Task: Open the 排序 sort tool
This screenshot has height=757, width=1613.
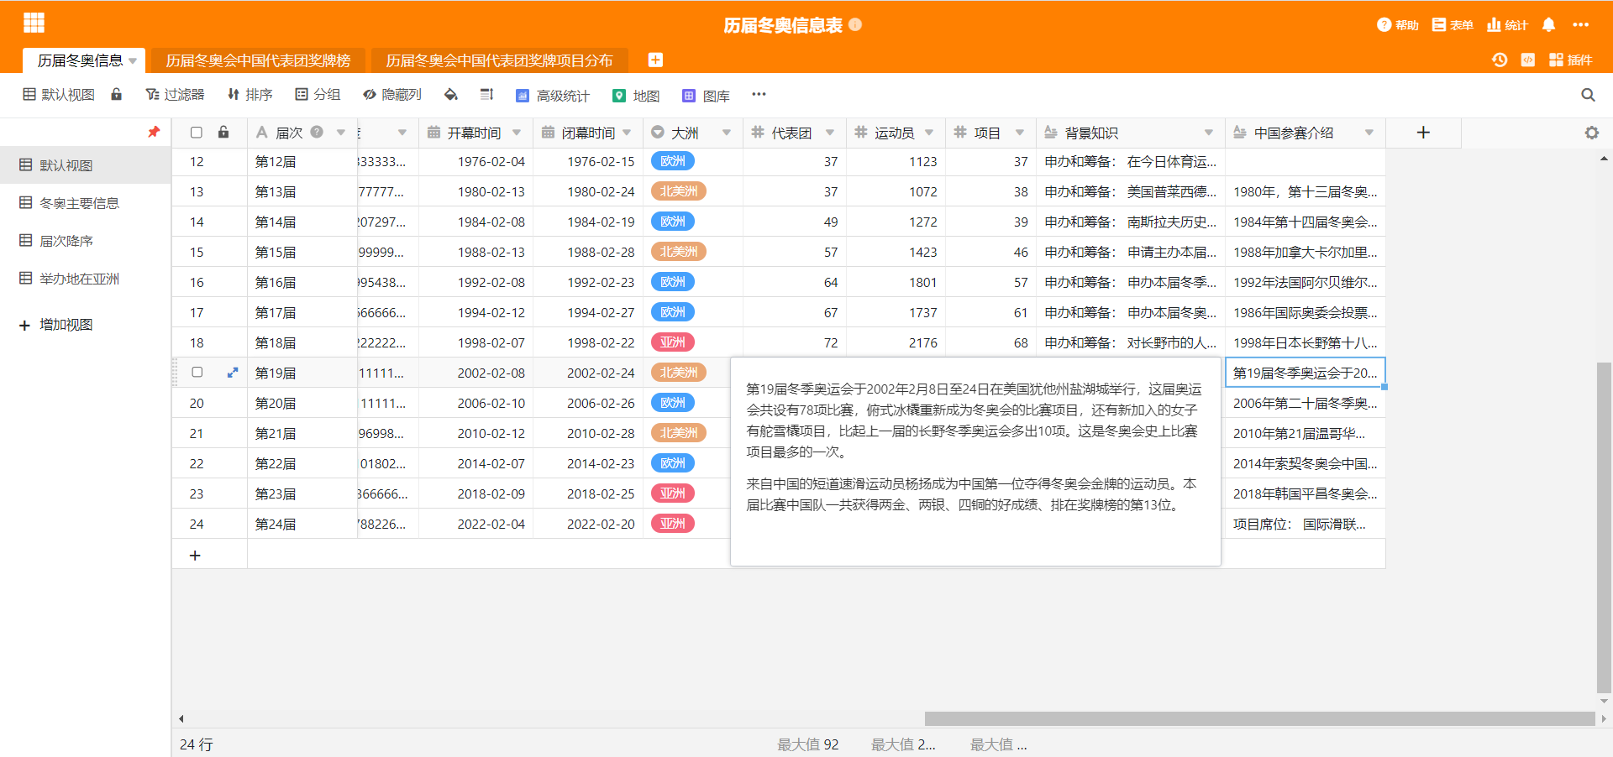Action: [250, 95]
